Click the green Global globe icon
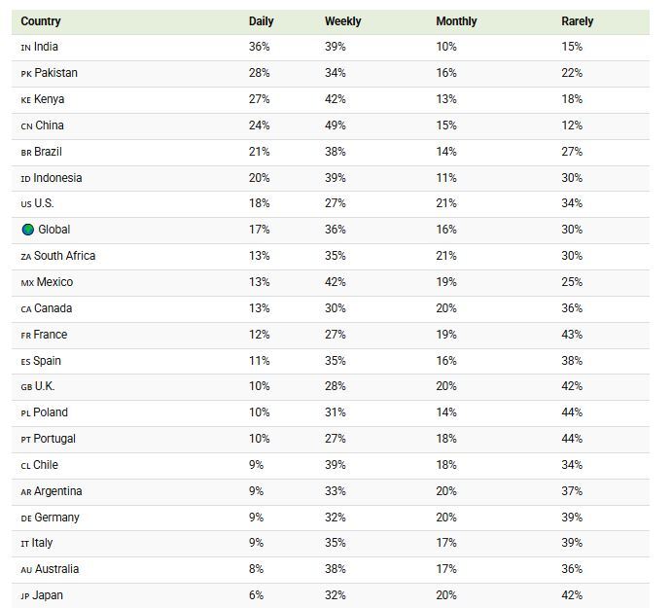The width and height of the screenshot is (672, 608). [28, 230]
